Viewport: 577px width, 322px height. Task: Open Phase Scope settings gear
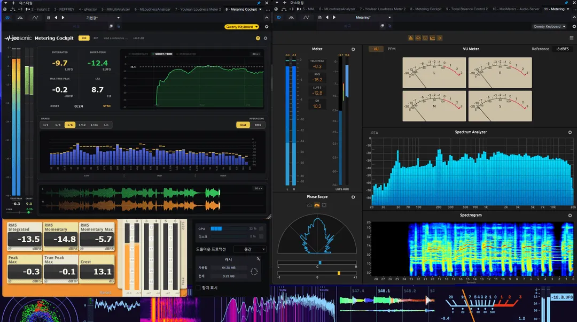(353, 197)
